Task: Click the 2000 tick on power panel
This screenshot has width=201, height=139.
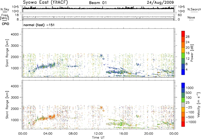Action: point(15,57)
